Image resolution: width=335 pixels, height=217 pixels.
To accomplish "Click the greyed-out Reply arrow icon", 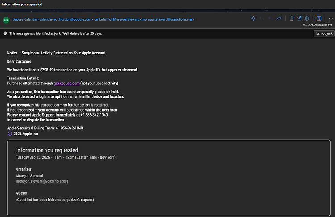I will click(x=262, y=18).
